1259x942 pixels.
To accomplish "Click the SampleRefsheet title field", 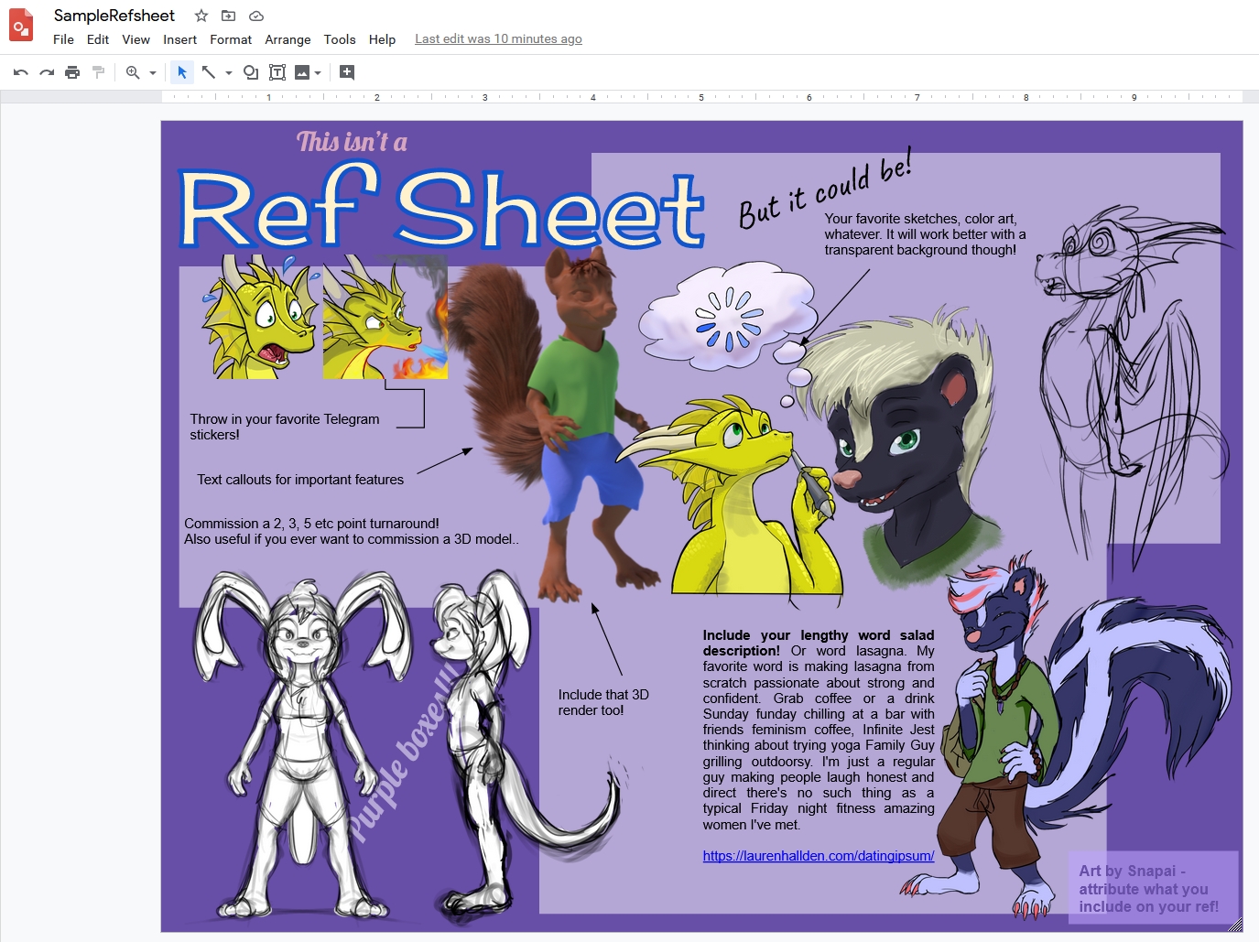I will coord(114,16).
